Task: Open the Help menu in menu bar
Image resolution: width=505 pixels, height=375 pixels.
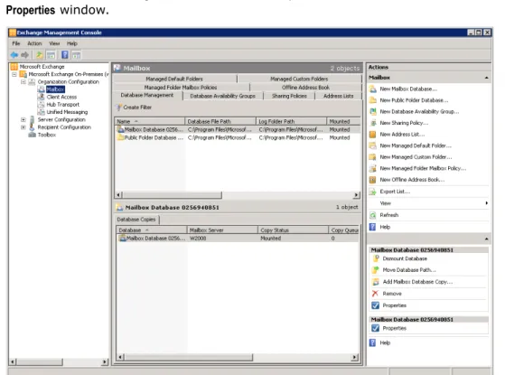Action: (72, 43)
